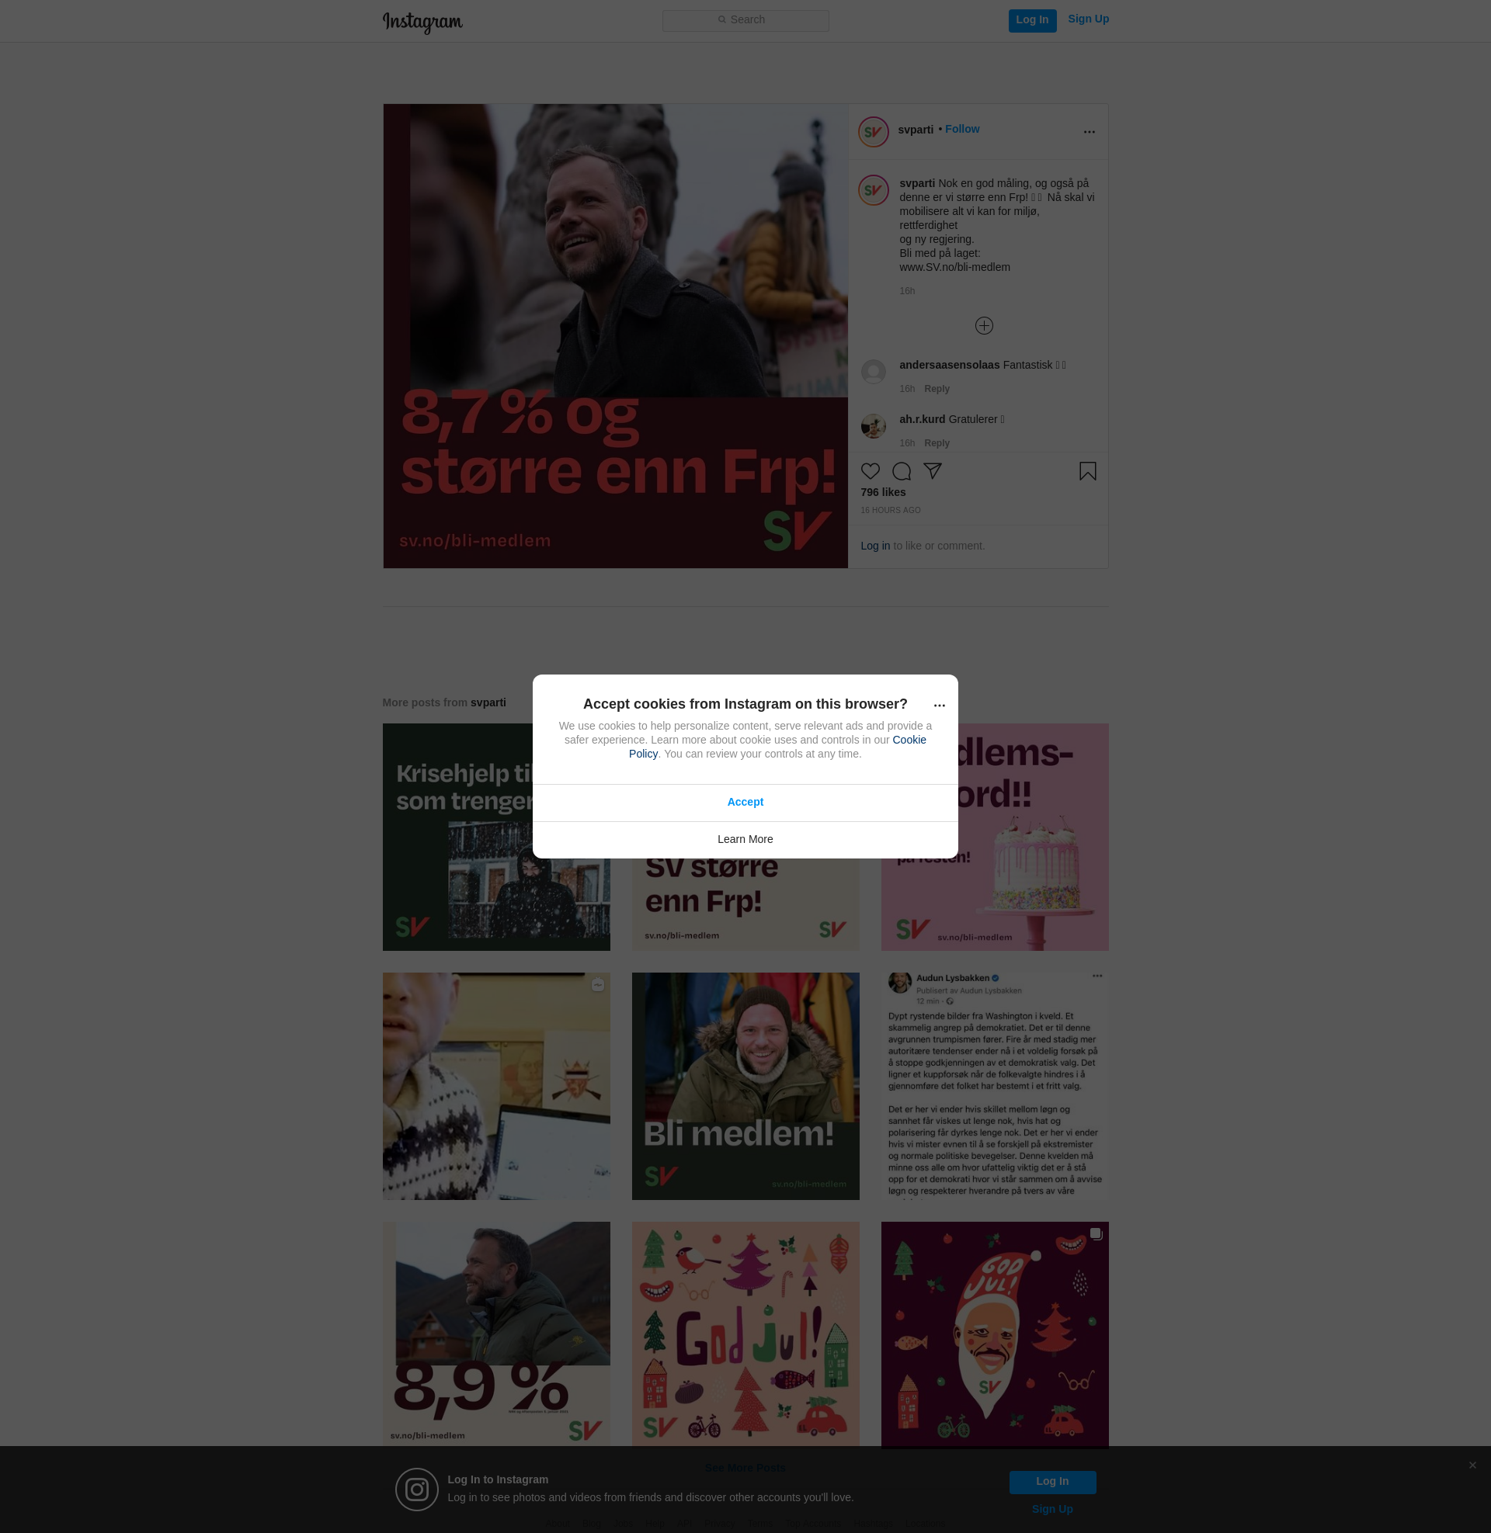Open knitted sweater video post thumbnail
This screenshot has height=1533, width=1491.
(496, 1086)
